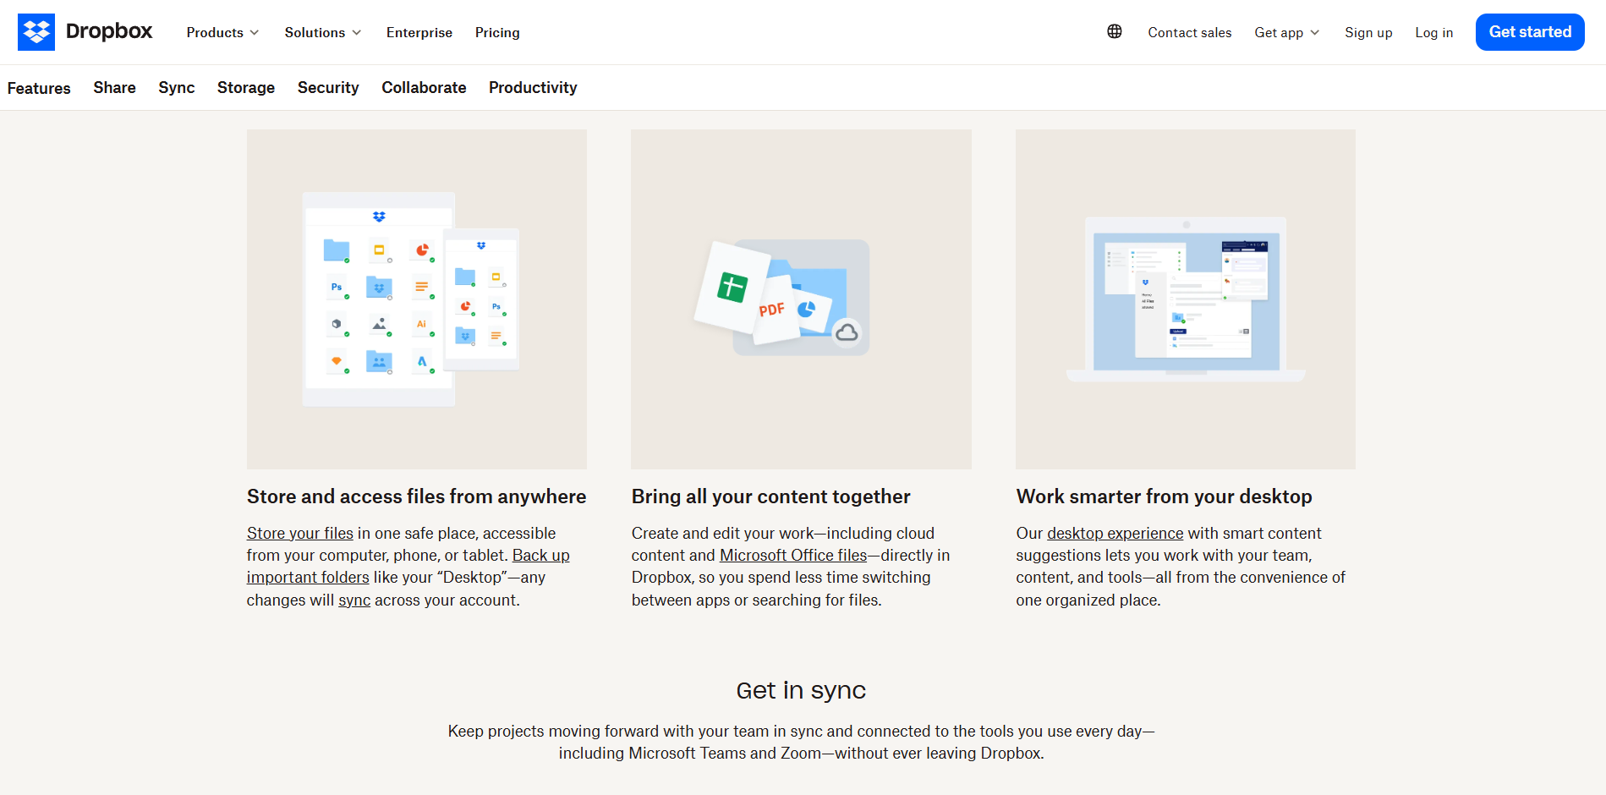The width and height of the screenshot is (1606, 795).
Task: Expand the Solutions dropdown menu
Action: pos(322,32)
